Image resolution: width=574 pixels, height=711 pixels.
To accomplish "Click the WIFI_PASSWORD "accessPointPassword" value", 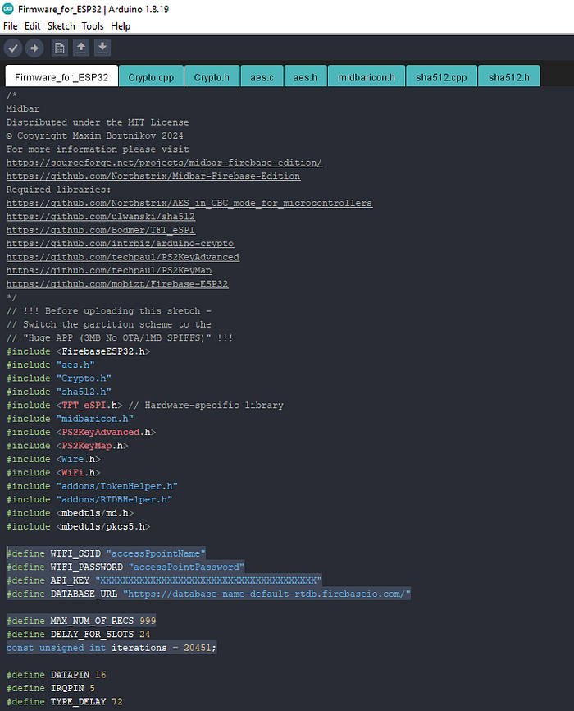I will click(x=186, y=567).
